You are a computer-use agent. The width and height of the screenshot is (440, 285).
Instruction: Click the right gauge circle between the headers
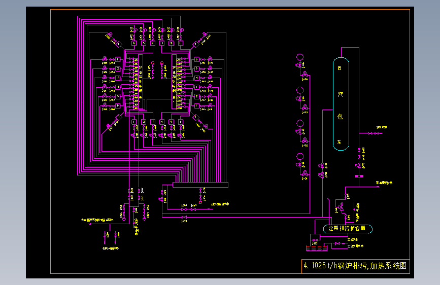click(162, 63)
